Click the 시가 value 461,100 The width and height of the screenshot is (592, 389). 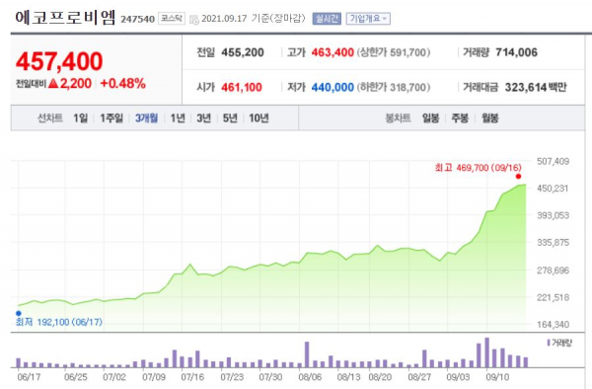[x=242, y=88]
